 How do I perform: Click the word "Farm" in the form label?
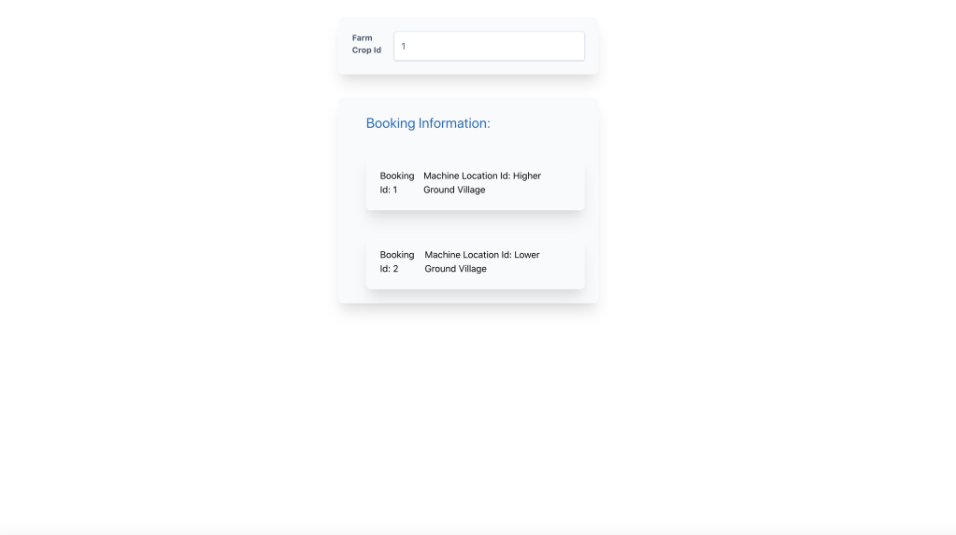point(362,38)
